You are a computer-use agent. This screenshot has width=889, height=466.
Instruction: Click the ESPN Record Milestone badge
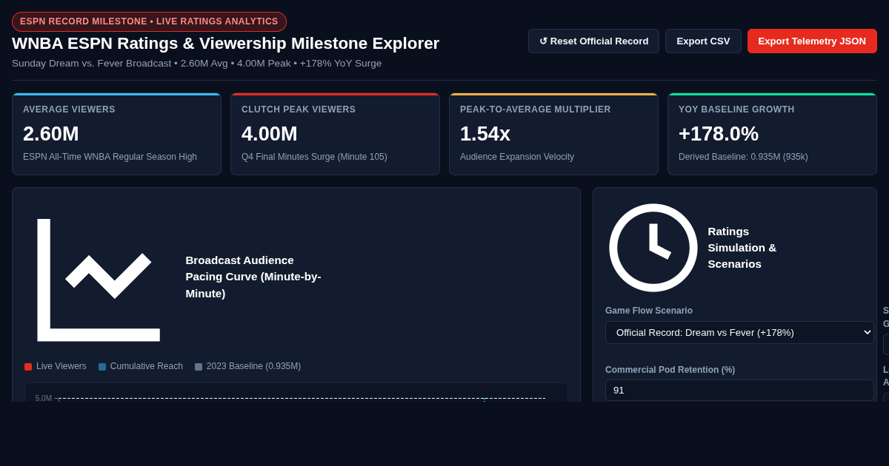pyautogui.click(x=149, y=21)
